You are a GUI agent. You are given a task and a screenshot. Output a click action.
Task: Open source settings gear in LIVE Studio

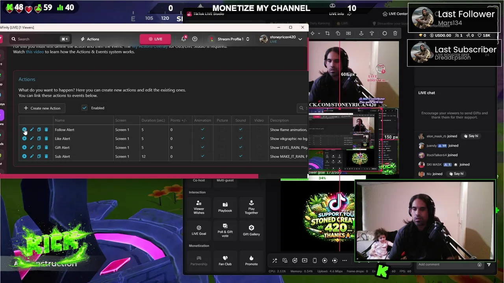(x=385, y=33)
